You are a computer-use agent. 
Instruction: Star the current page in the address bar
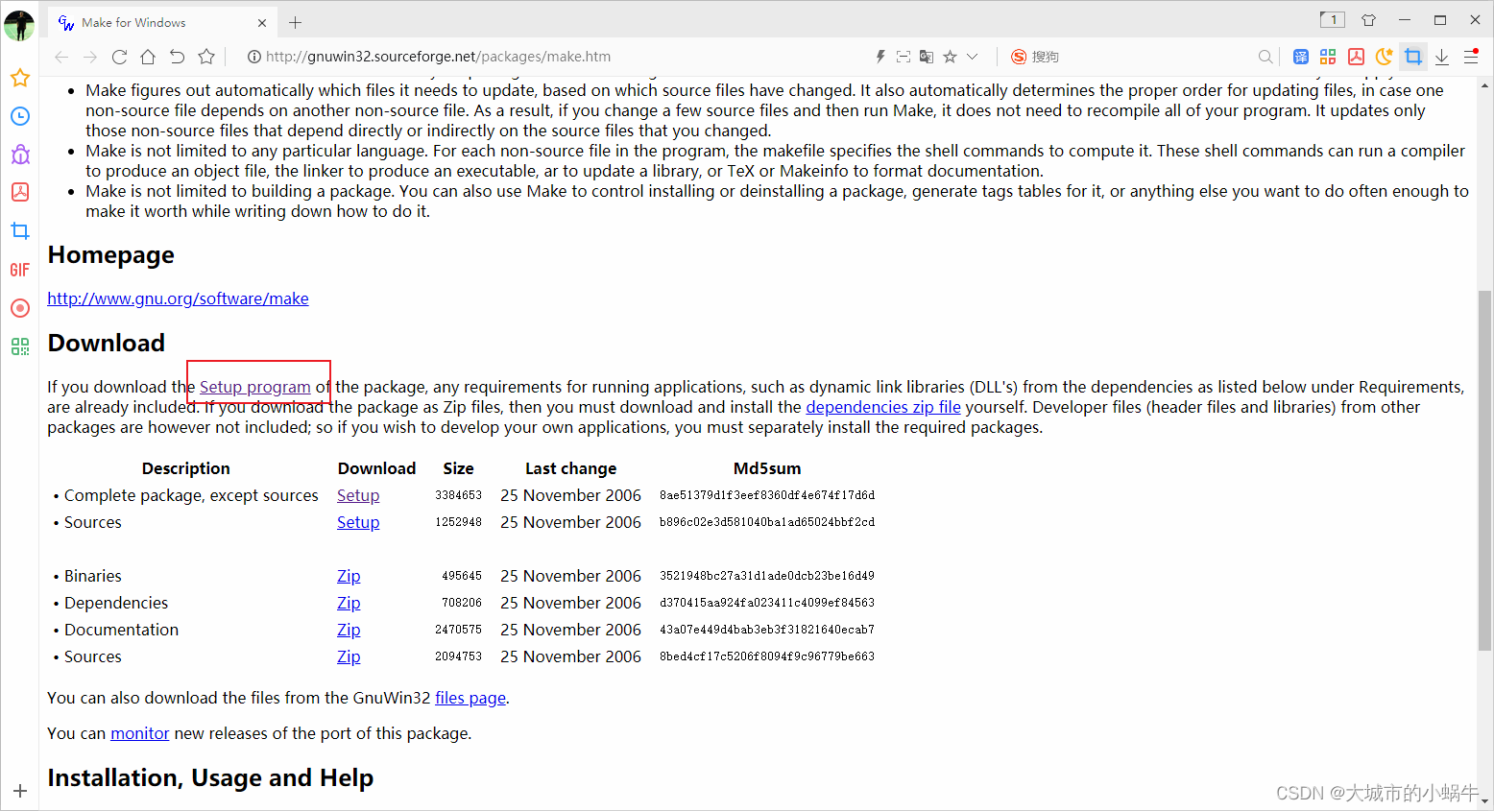(x=950, y=57)
